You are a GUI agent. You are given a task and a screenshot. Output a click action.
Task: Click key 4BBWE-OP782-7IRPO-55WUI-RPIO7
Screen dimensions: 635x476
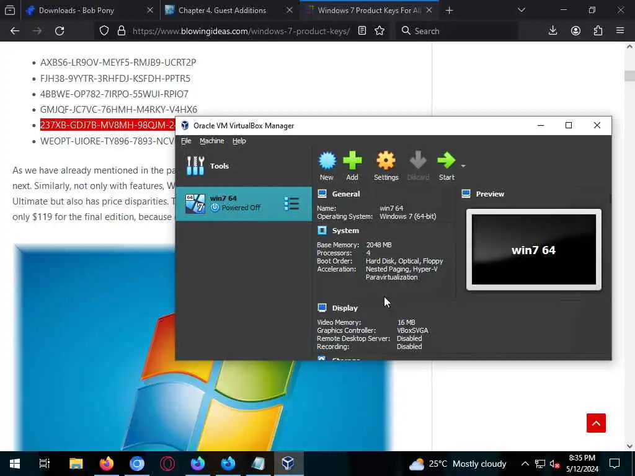coord(114,94)
